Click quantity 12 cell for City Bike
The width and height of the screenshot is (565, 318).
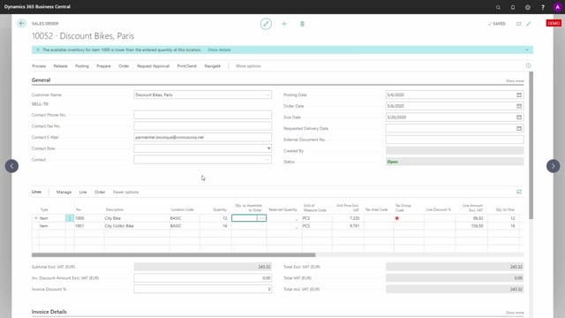[215, 218]
